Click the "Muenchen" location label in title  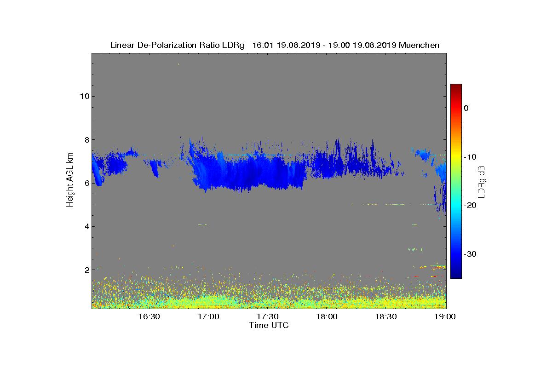point(419,45)
